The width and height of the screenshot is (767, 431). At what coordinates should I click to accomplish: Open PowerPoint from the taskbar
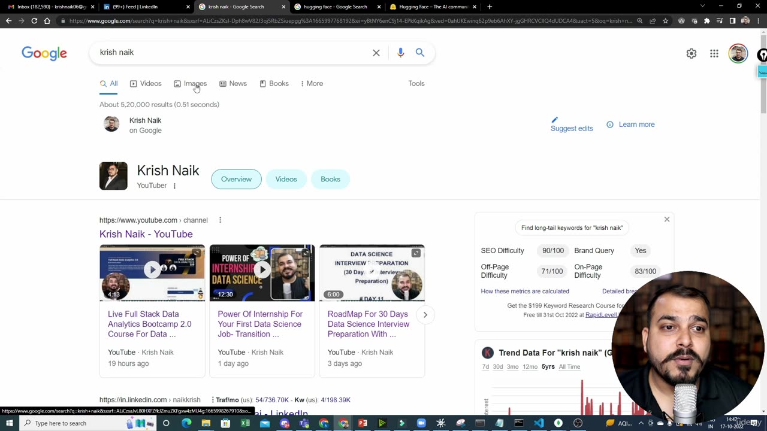click(x=363, y=423)
